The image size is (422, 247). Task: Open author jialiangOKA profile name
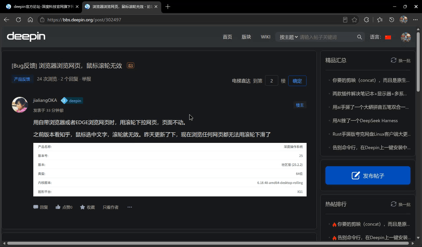pos(45,100)
